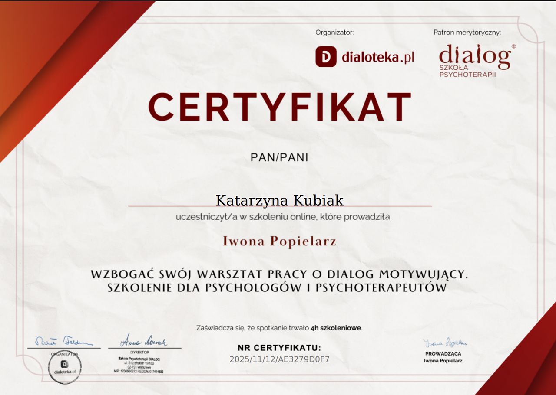Click the large CERTYFIKAT heading

coord(279,107)
